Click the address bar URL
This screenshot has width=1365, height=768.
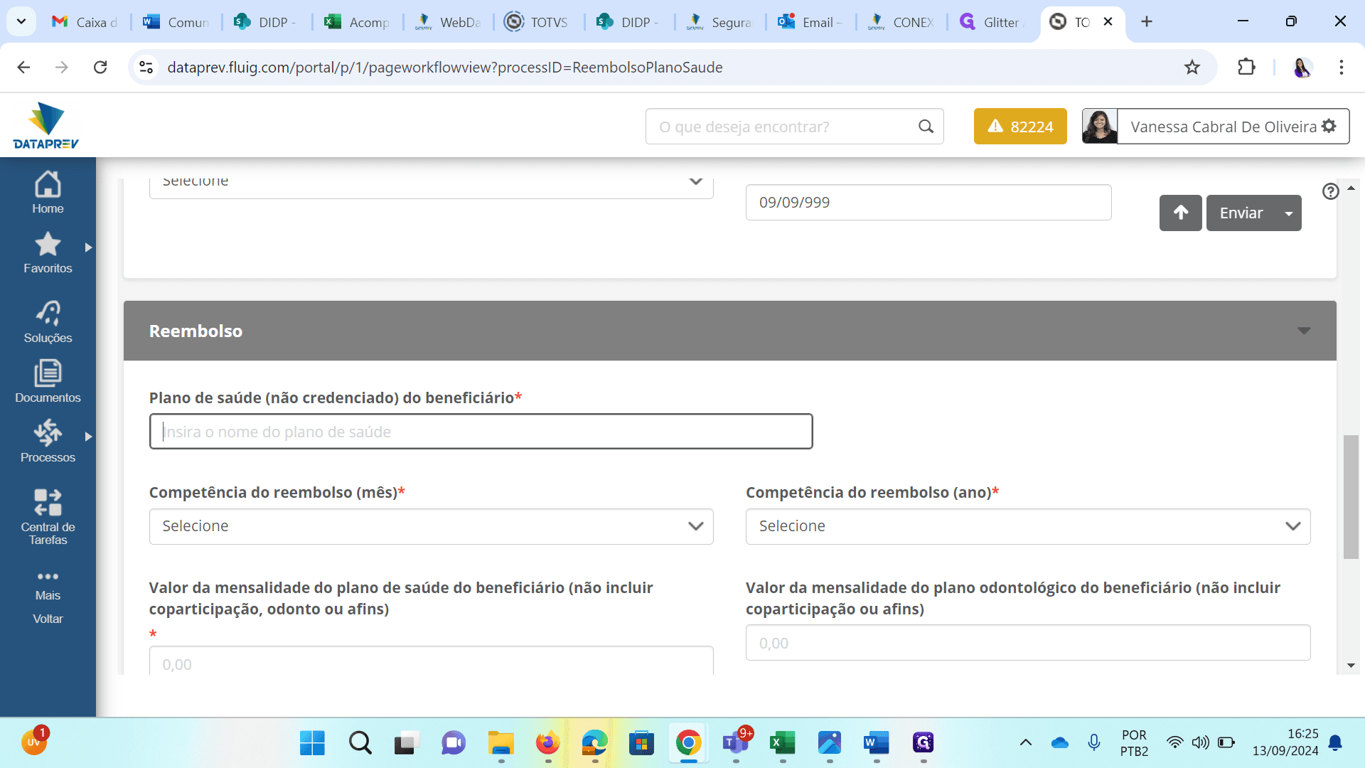point(444,67)
